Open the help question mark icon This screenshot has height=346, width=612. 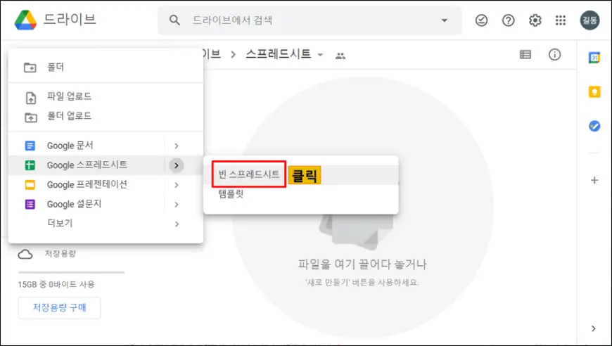click(x=508, y=20)
